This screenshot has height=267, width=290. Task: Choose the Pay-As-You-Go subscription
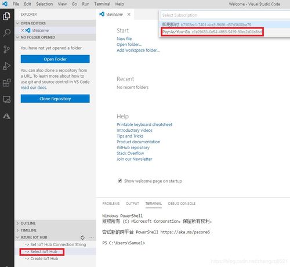click(x=225, y=32)
